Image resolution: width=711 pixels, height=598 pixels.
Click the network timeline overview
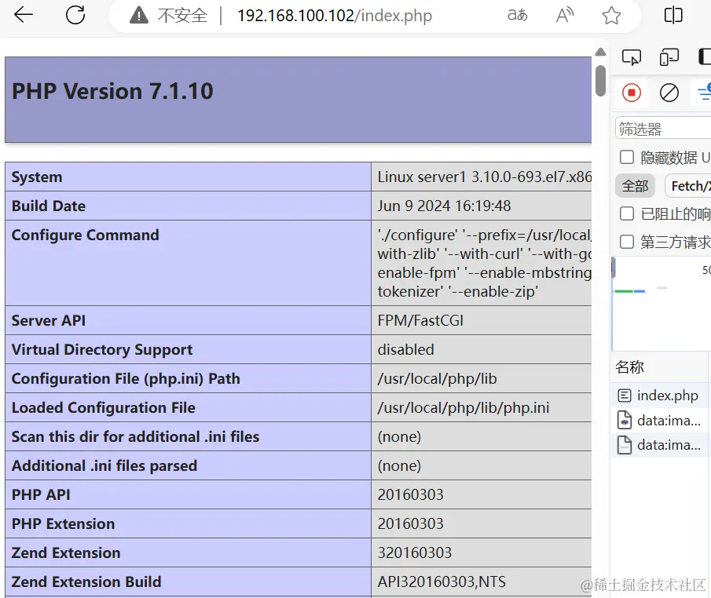(x=662, y=304)
